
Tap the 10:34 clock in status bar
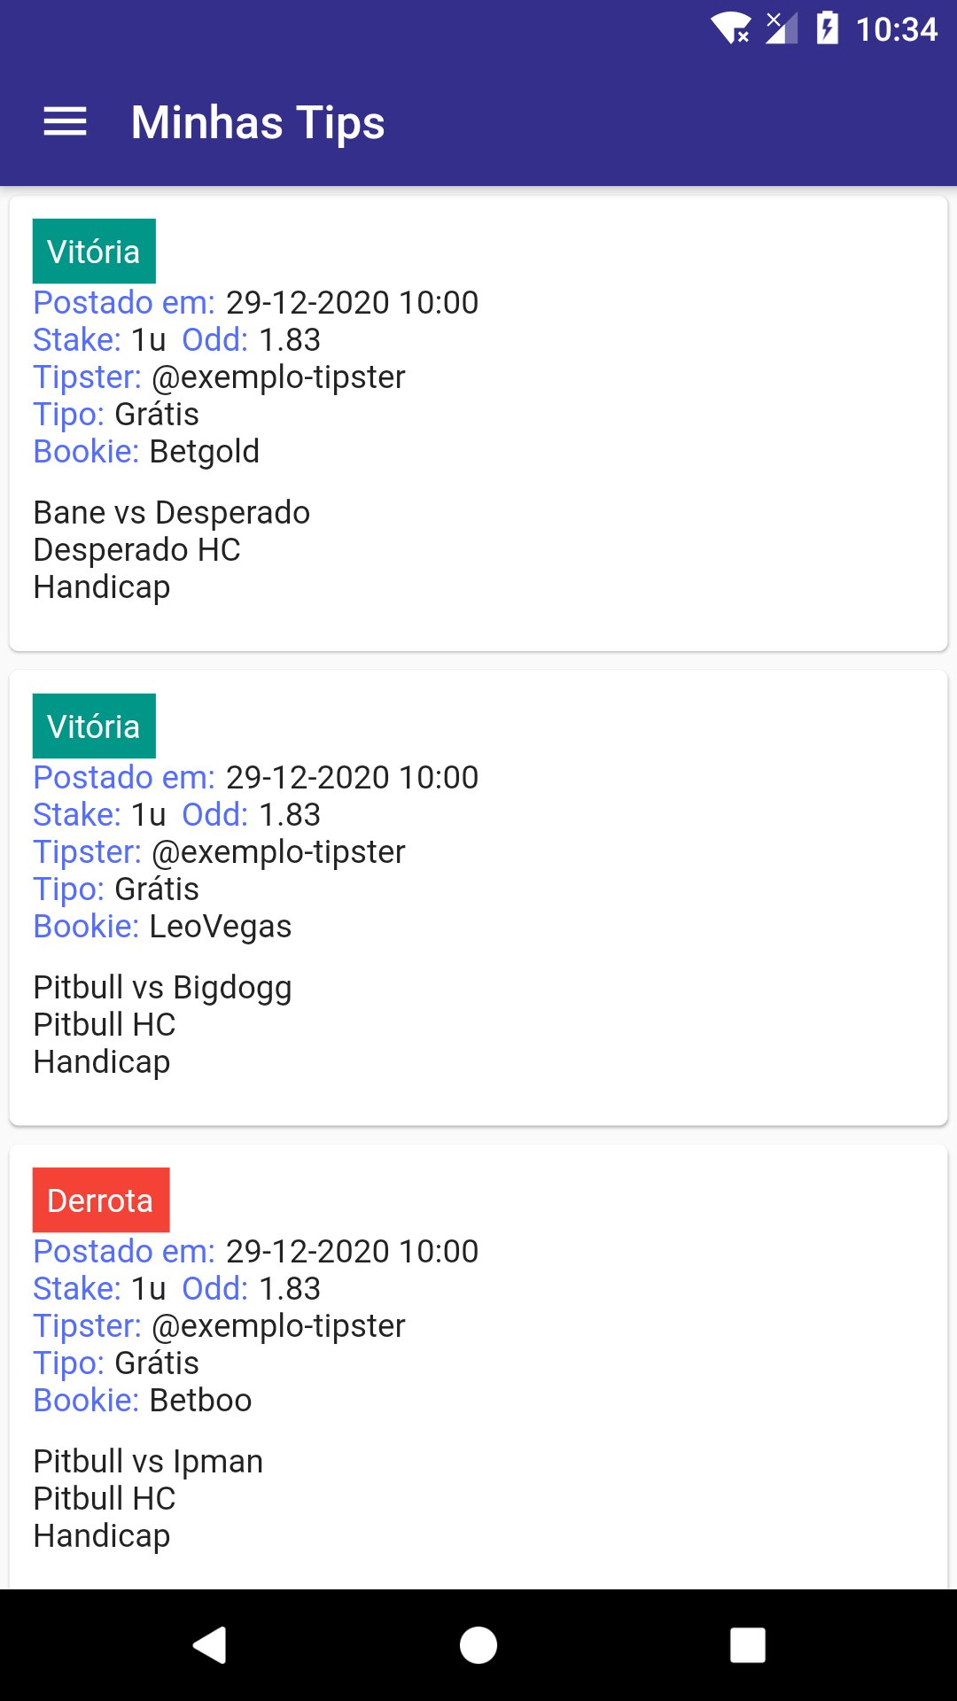click(896, 29)
